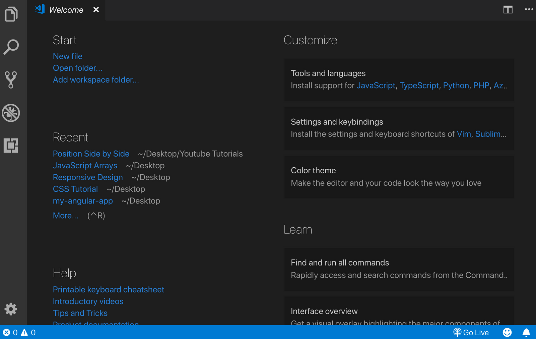Screen dimensions: 536x339
Task: Open the Extensions icon in the sidebar
Action: point(11,146)
